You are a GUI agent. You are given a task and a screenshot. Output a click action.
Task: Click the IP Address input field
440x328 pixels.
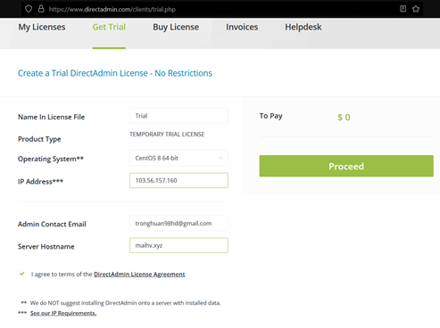point(178,180)
